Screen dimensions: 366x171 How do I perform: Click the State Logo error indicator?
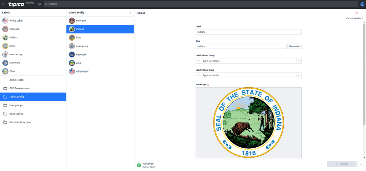point(208,85)
